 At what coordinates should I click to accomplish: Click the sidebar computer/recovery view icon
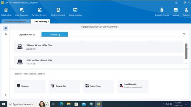click(x=6, y=28)
